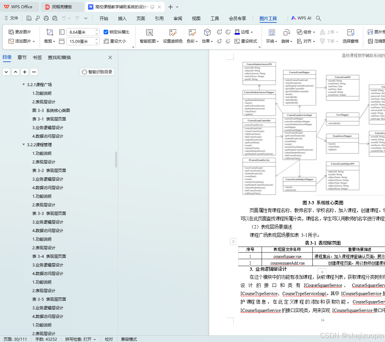Viewport: 385px width, 342px height.
Task: Click the print icon in quick toolbar
Action: (46, 18)
